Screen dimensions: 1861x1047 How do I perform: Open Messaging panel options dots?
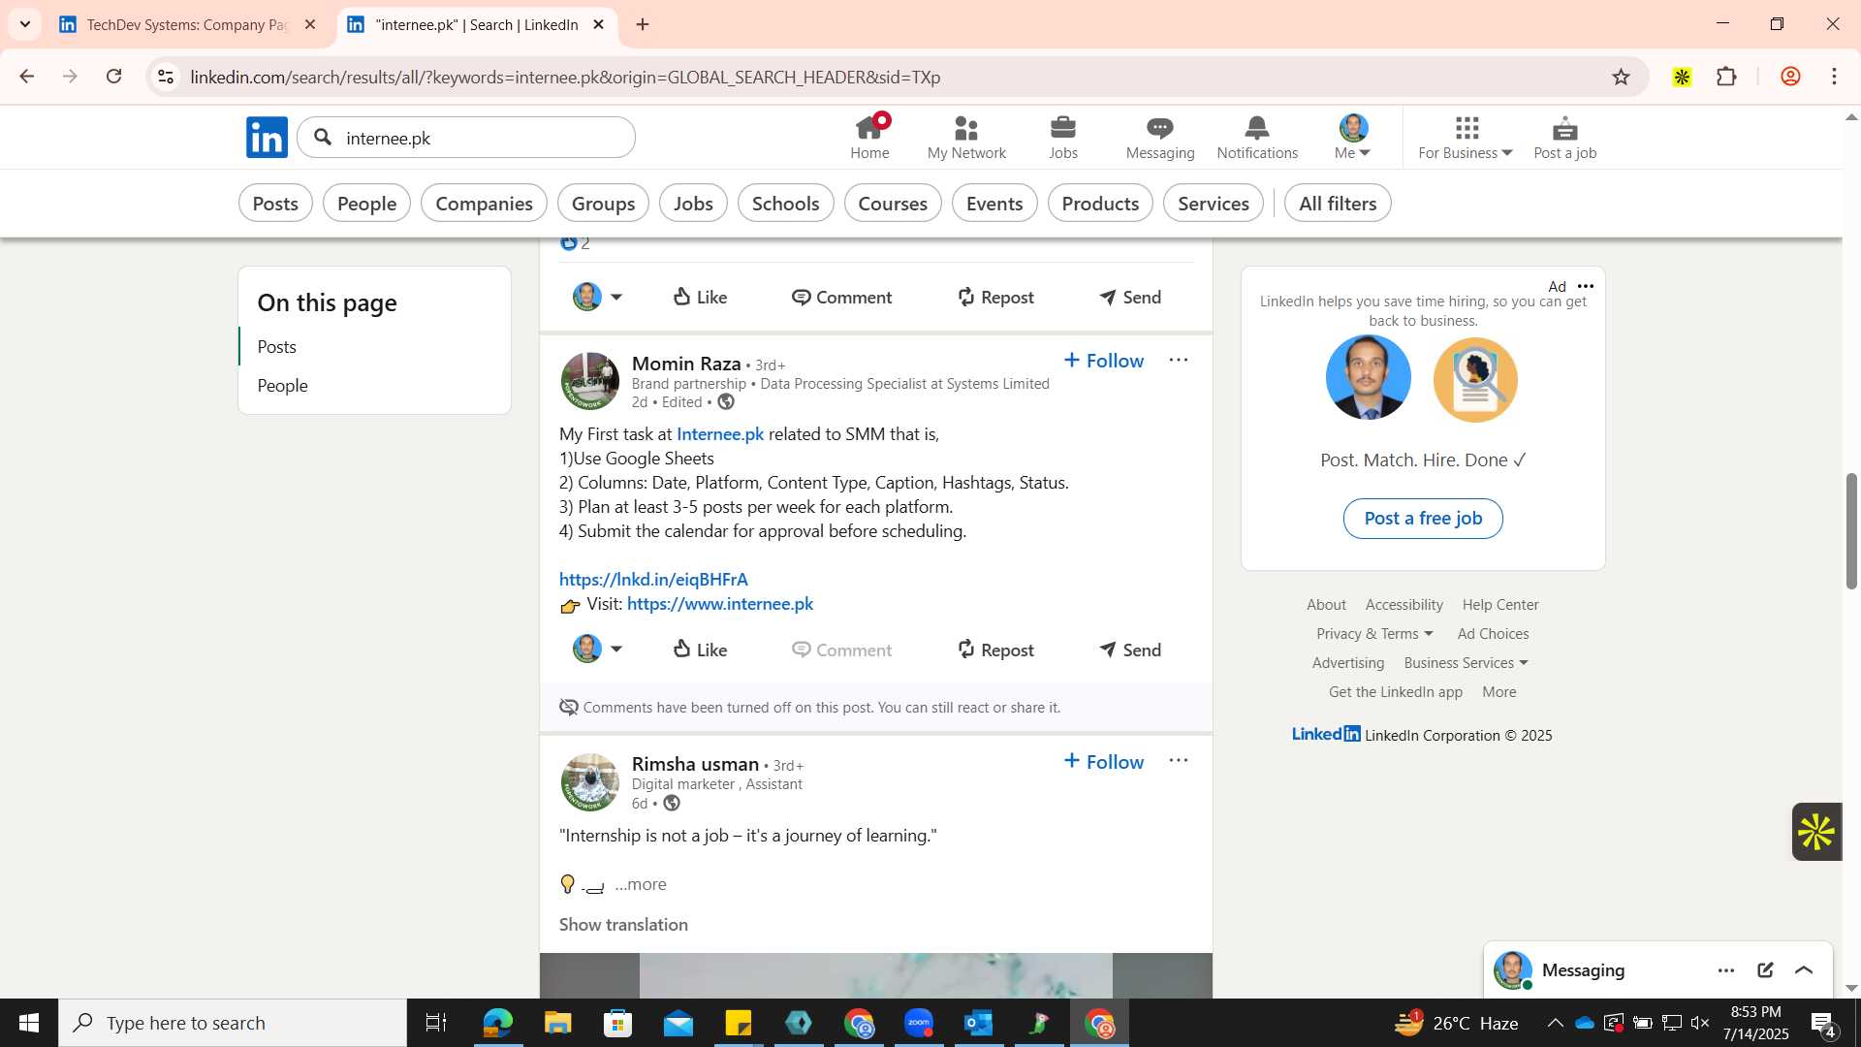click(x=1726, y=970)
